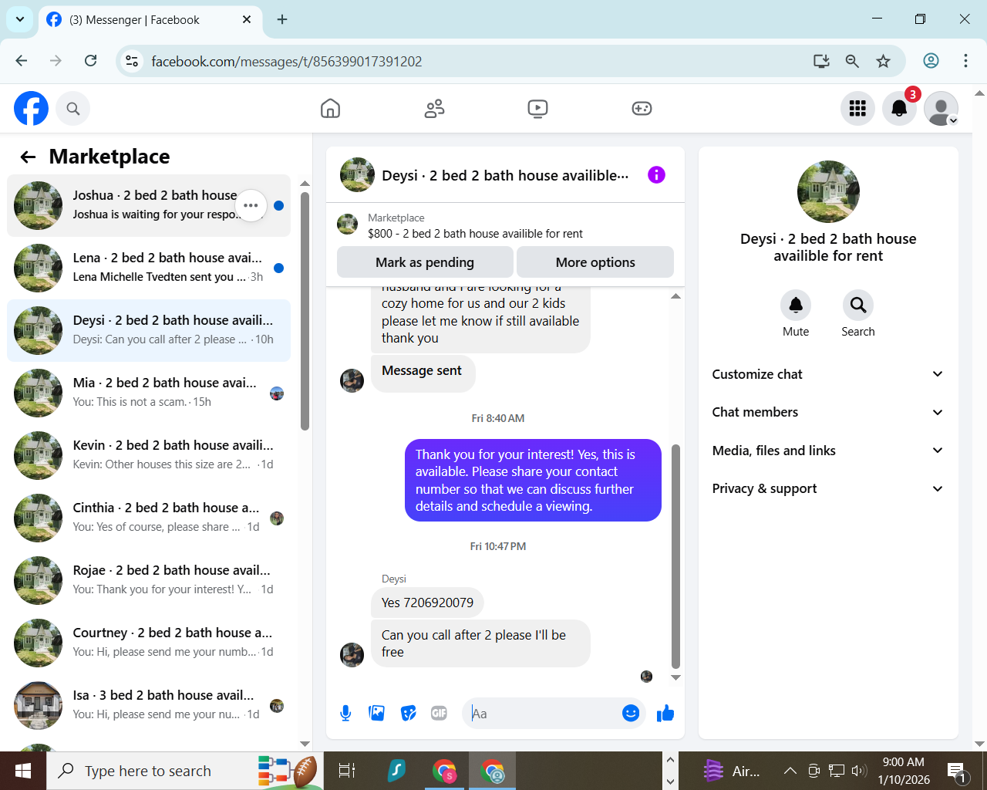This screenshot has height=790, width=987.
Task: Open the $800 2 bed 2 bath listing link
Action: coord(475,234)
